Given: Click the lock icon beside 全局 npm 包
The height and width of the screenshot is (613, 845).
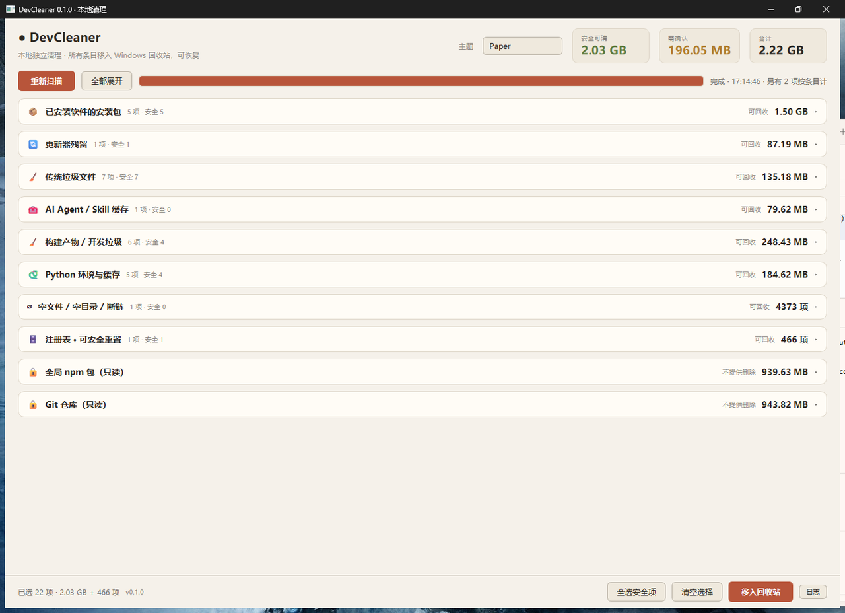Looking at the screenshot, I should pos(33,372).
